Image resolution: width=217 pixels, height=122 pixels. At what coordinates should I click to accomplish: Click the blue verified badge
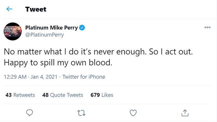coord(82,28)
